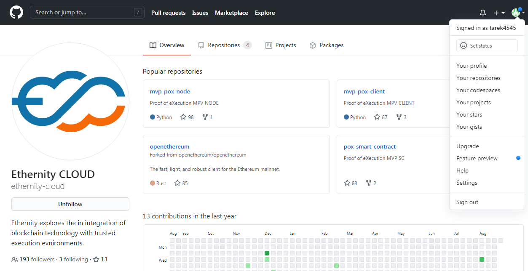Click the Ethernity CLOUD profile picture

(x=70, y=101)
